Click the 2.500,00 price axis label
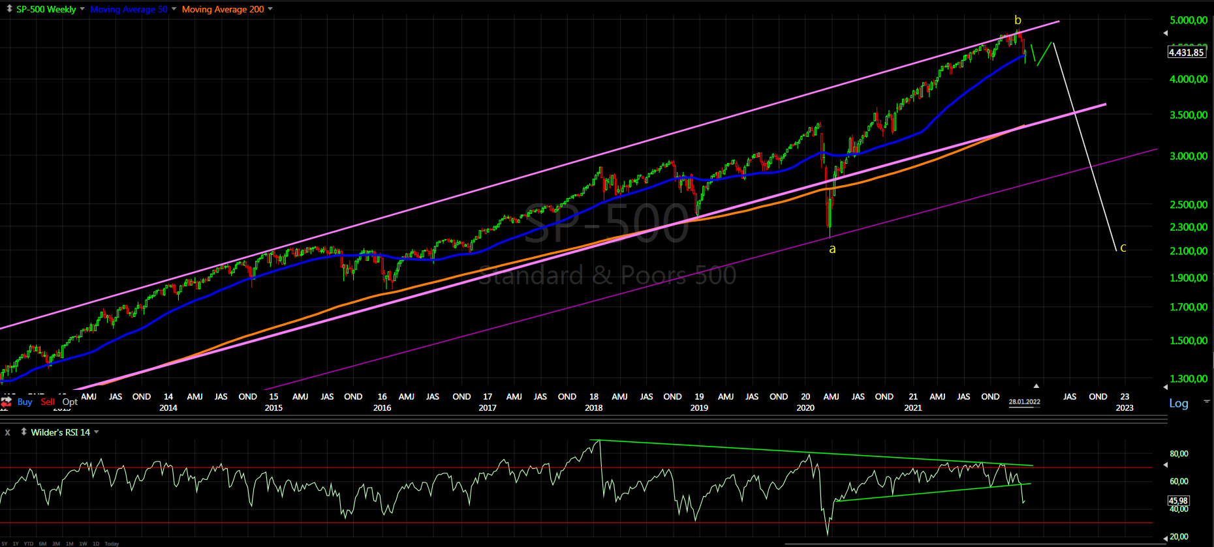 (x=1189, y=204)
